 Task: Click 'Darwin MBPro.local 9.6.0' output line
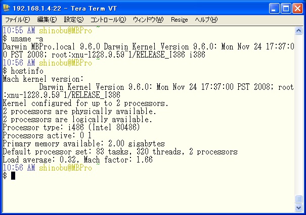tap(148, 47)
